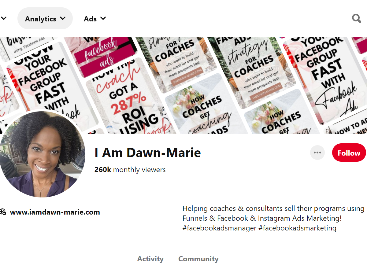Click the verified website globe icon
The height and width of the screenshot is (265, 367).
click(3, 212)
